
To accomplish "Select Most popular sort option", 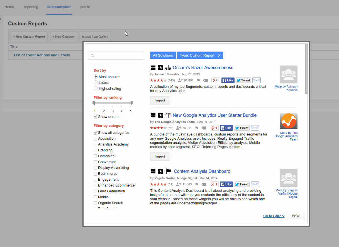I will click(x=96, y=77).
